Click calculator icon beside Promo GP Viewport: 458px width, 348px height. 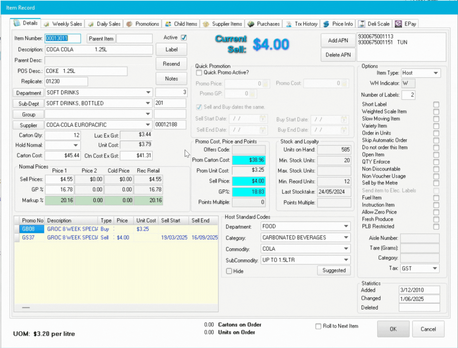pos(253,94)
